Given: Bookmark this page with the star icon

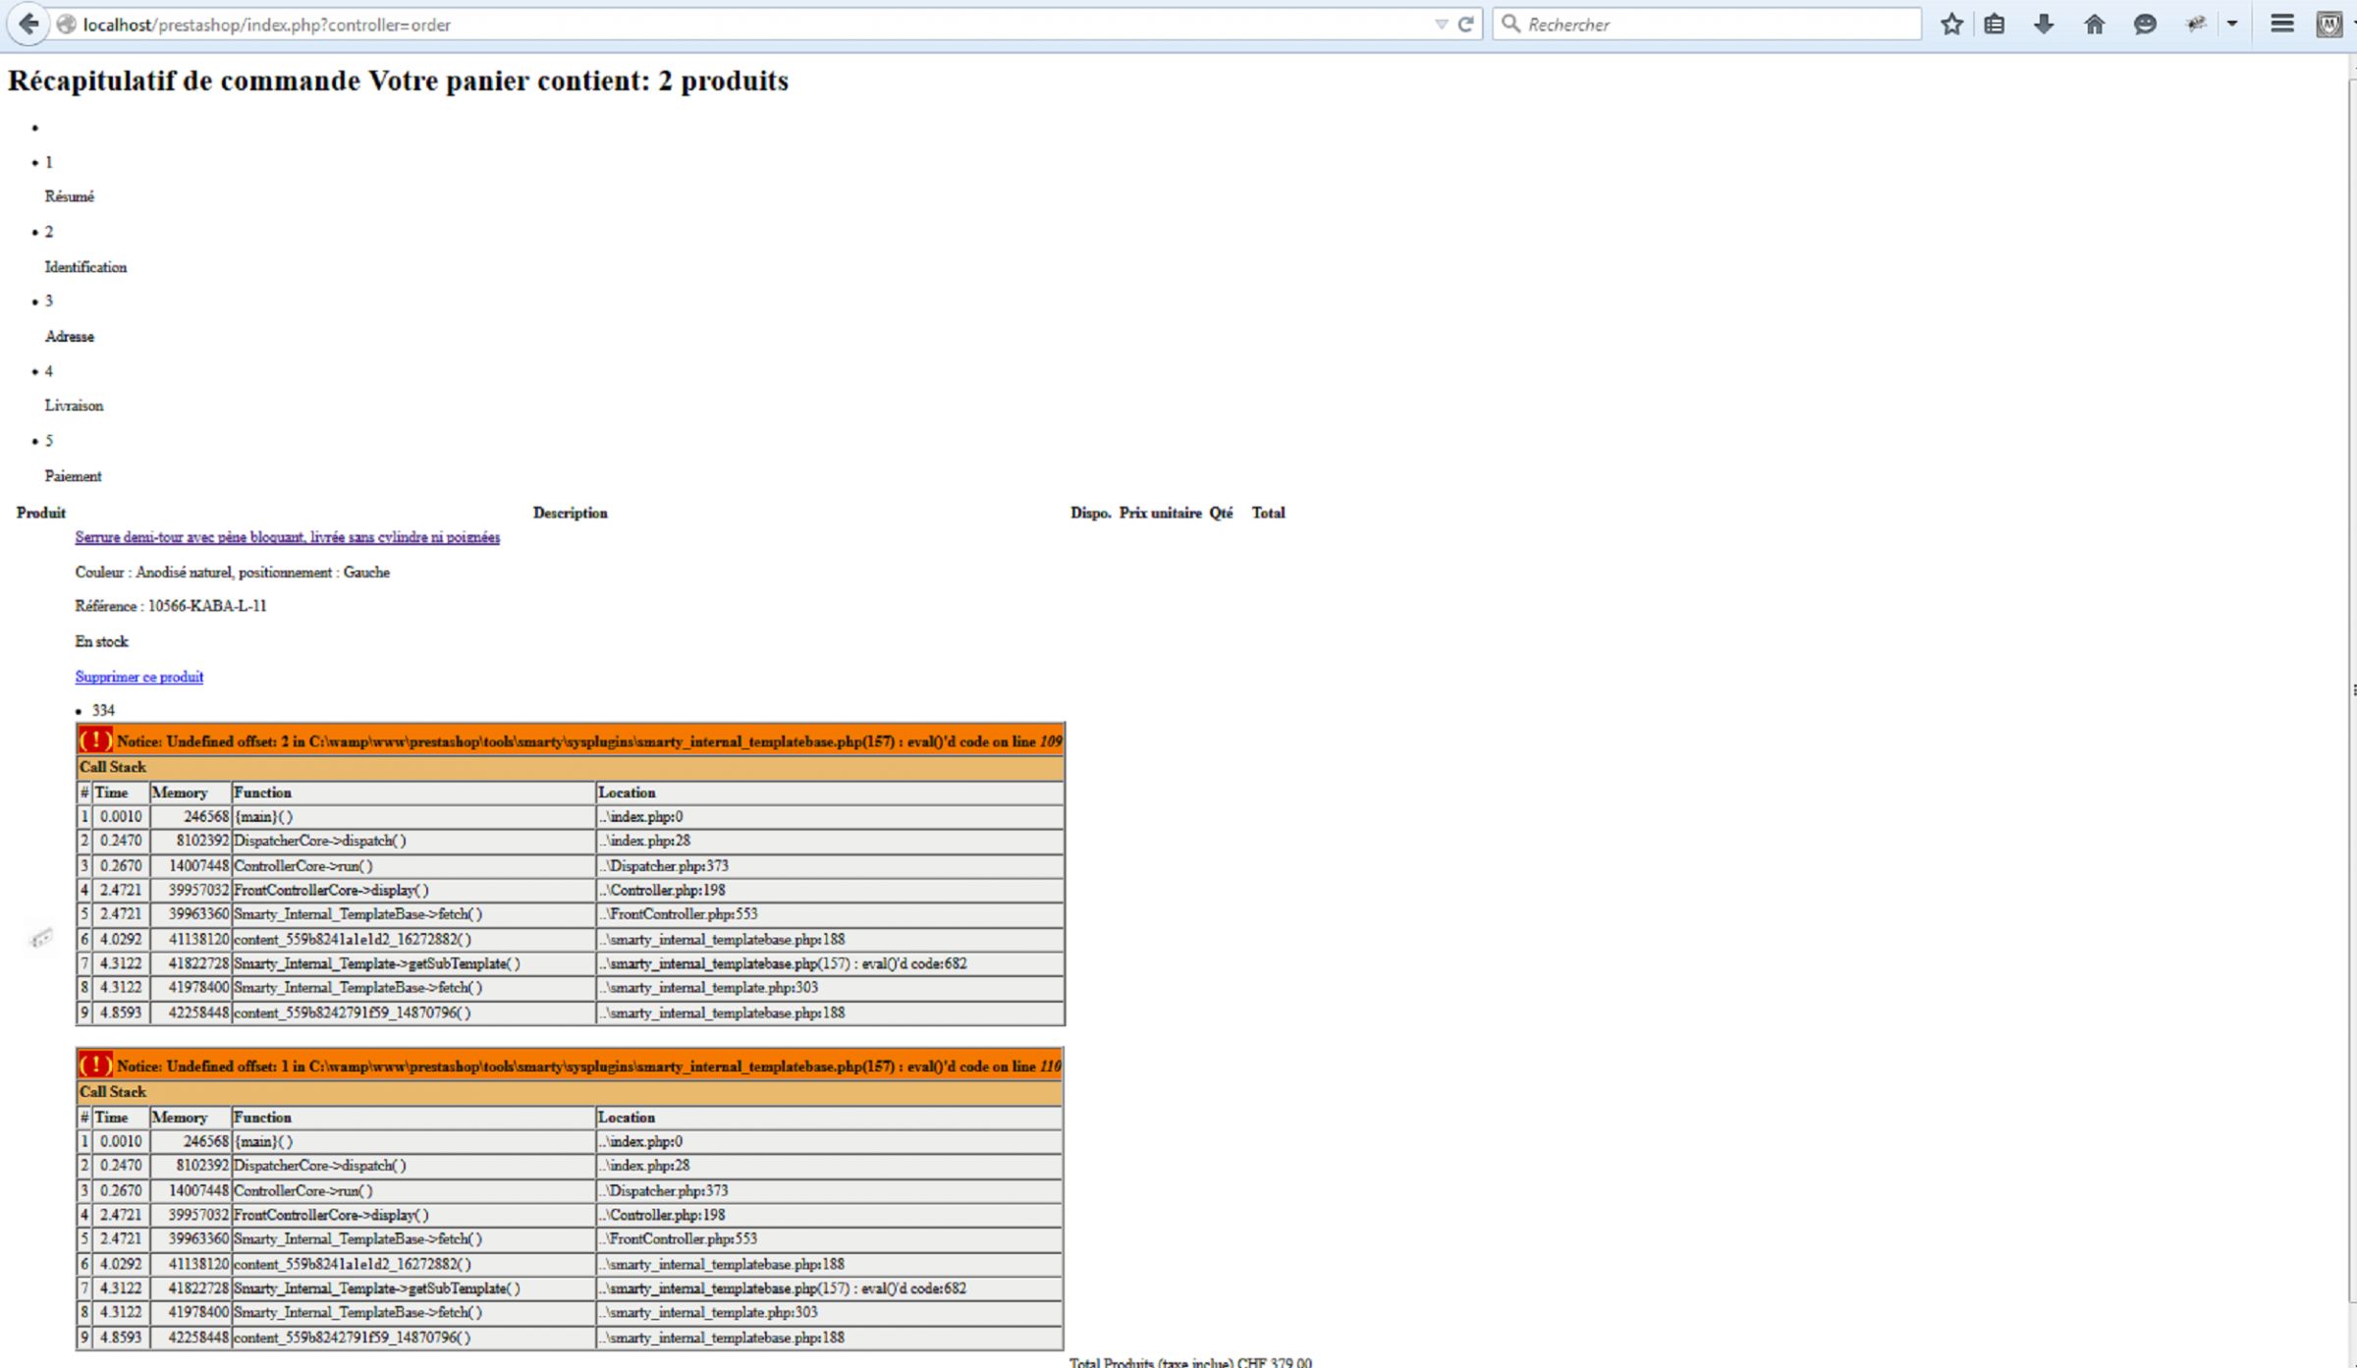Looking at the screenshot, I should pos(1951,25).
